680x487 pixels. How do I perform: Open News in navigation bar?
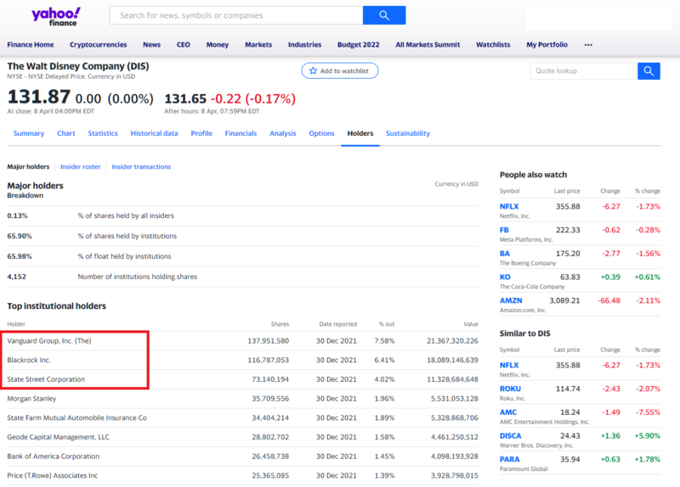[x=151, y=45]
